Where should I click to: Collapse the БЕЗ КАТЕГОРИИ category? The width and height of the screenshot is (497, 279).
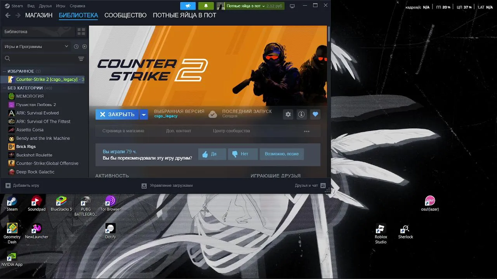pos(5,88)
